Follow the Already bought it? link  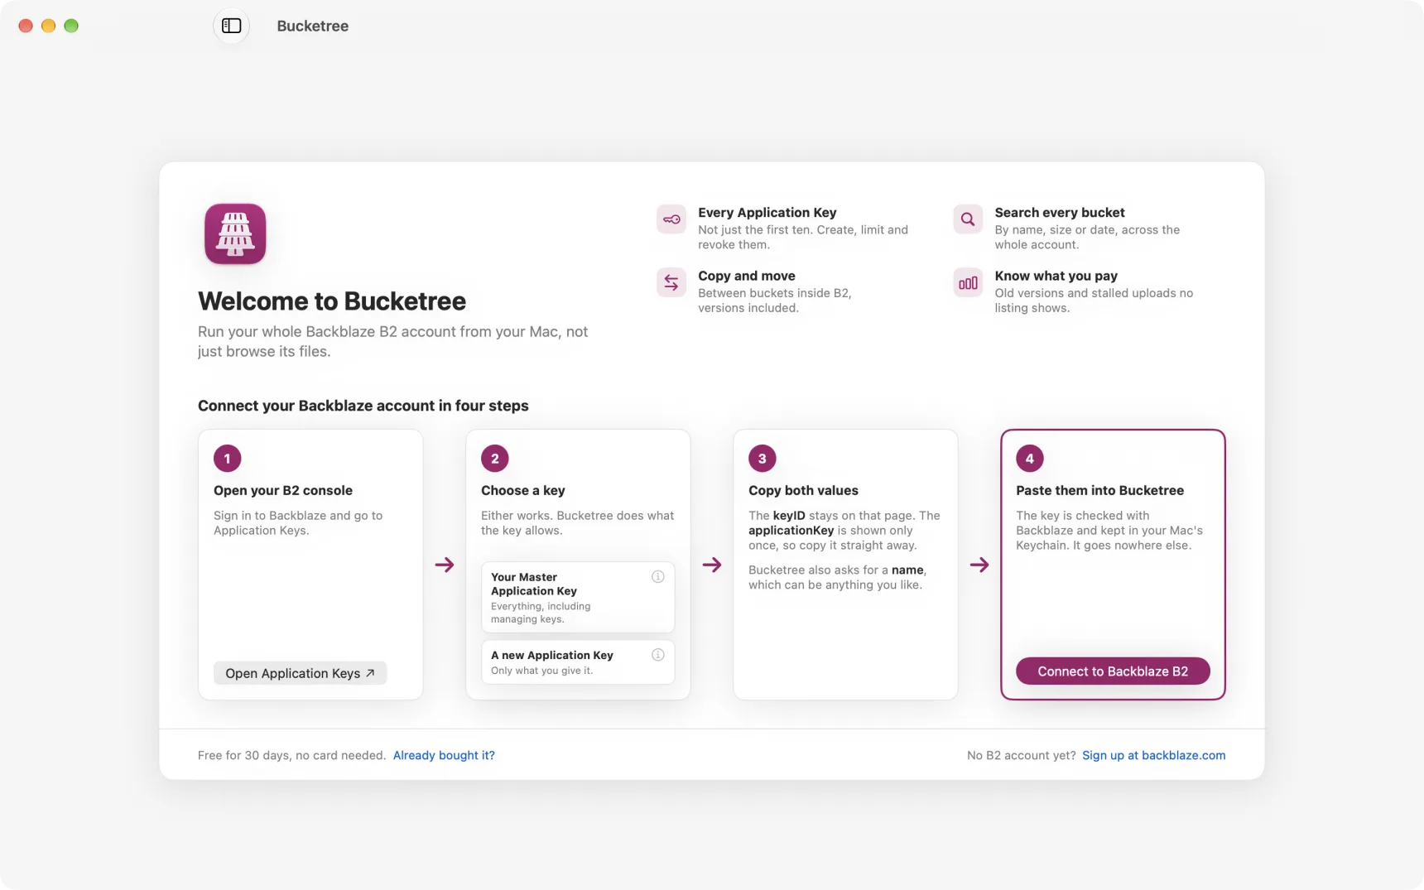pos(444,755)
